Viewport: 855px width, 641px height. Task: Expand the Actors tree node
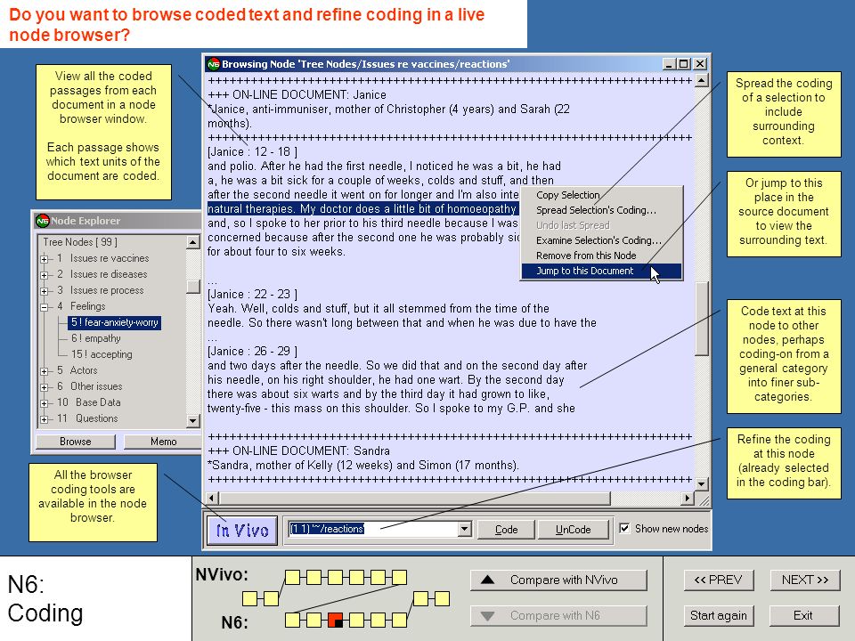pos(45,371)
